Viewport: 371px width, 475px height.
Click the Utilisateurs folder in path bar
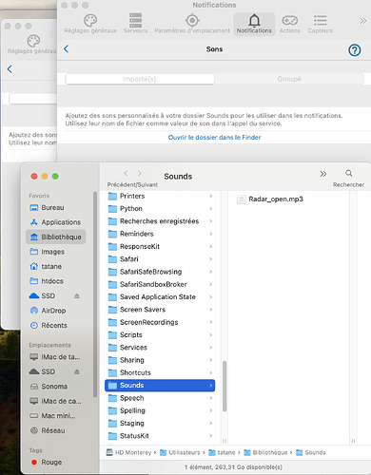coord(180,452)
